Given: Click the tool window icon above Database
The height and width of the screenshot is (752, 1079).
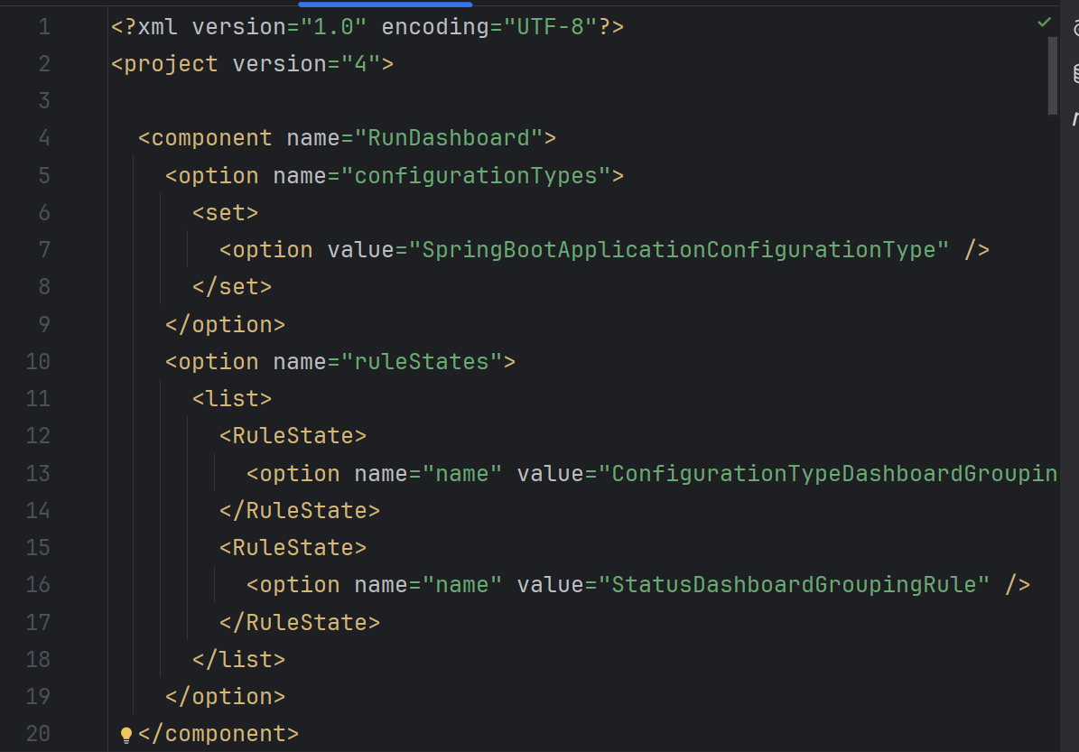Looking at the screenshot, I should tap(1075, 28).
